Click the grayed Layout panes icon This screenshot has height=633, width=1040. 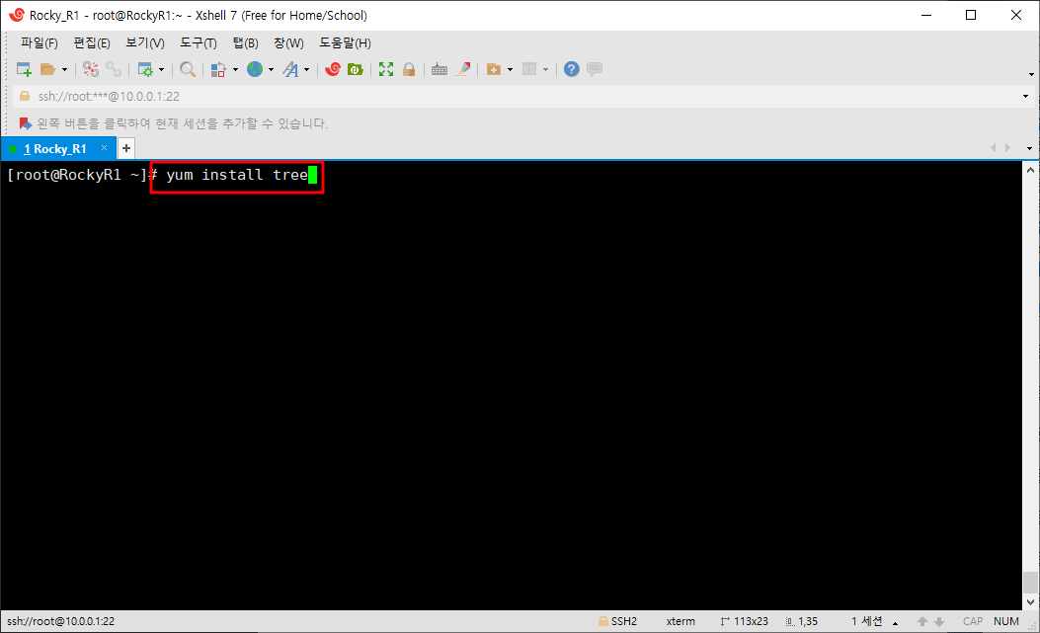529,69
